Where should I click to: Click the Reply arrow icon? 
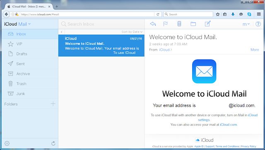tap(153, 24)
